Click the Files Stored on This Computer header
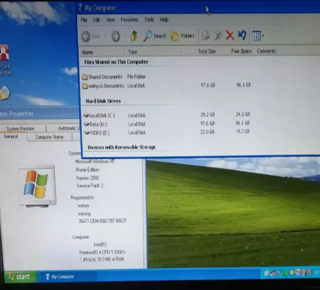This screenshot has width=320, height=290. (116, 62)
